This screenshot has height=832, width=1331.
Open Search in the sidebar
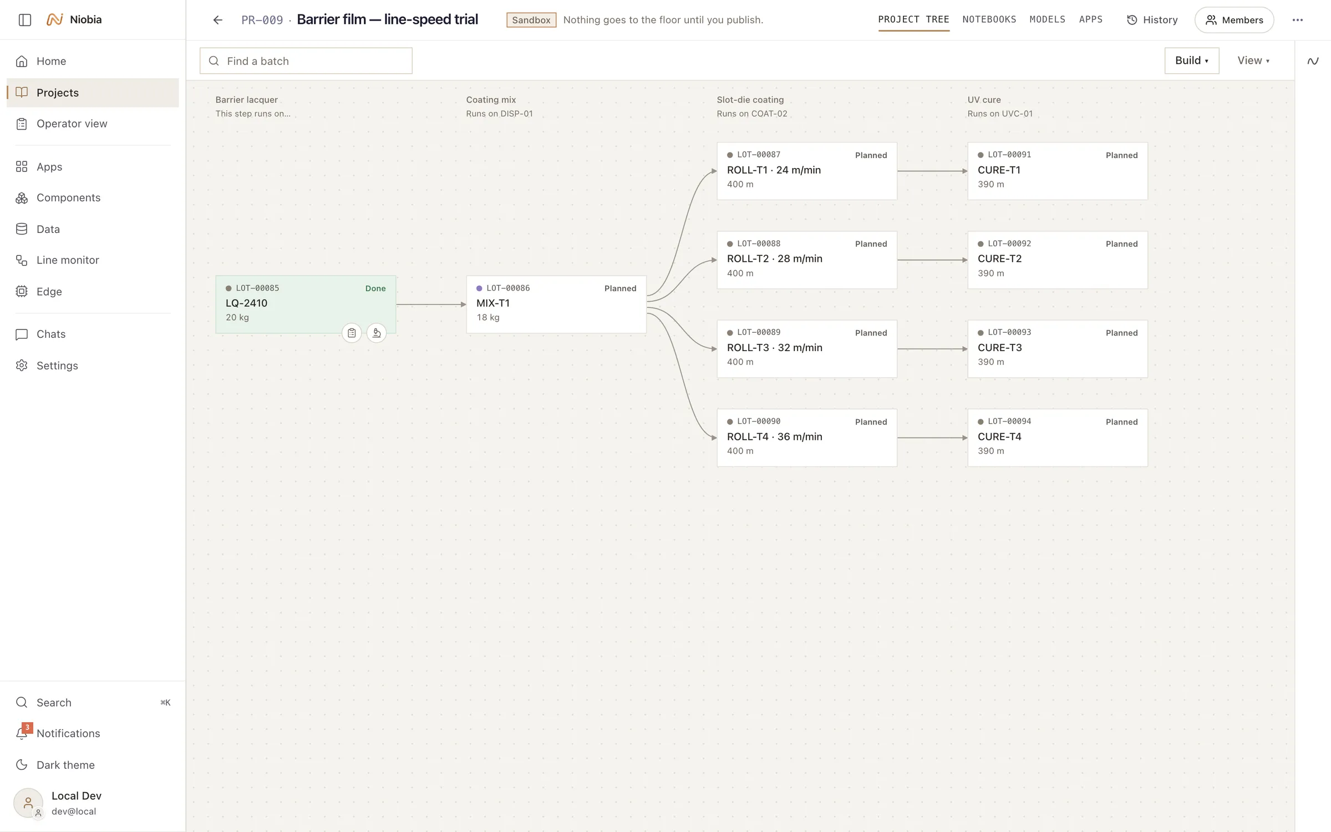(x=93, y=703)
